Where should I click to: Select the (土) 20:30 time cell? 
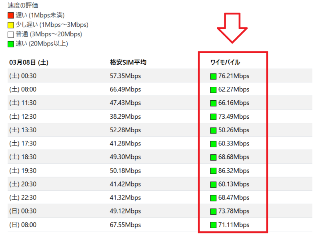click(x=23, y=184)
